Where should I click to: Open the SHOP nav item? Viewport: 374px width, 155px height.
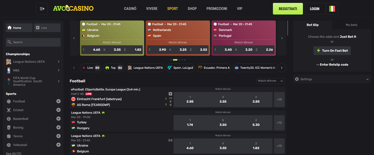tap(192, 9)
